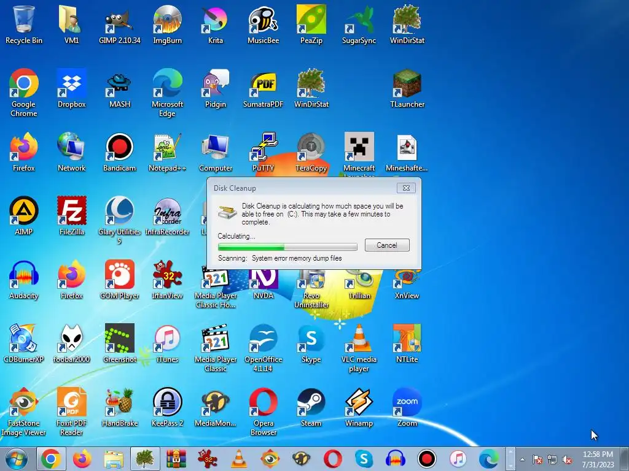Select the Skype desktop shortcut

tap(311, 343)
